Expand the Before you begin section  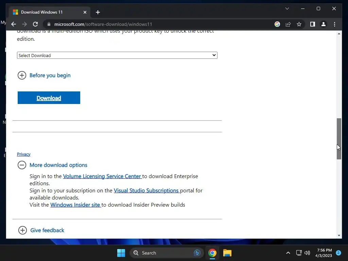point(44,75)
